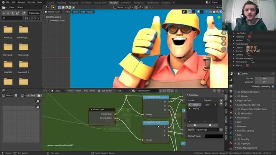Screen dimensions: 276x155
Task: Switch perspective/orthographic grid icon in viewport
Action: [224, 49]
